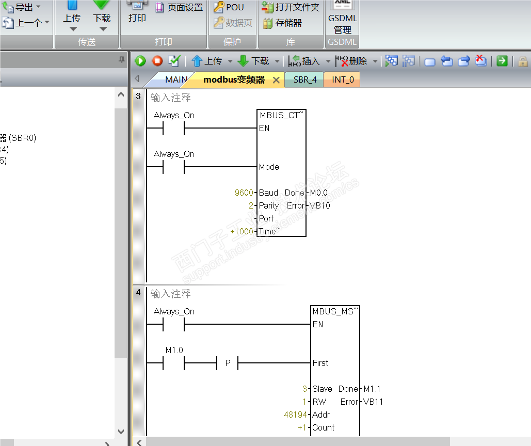This screenshot has width=531, height=446.
Task: Select Done output M0.0
Action: point(319,193)
